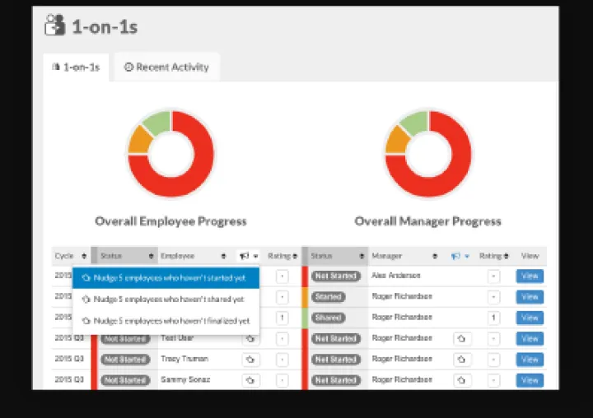Sort by employee Status column arrows
The height and width of the screenshot is (418, 593).
(151, 256)
